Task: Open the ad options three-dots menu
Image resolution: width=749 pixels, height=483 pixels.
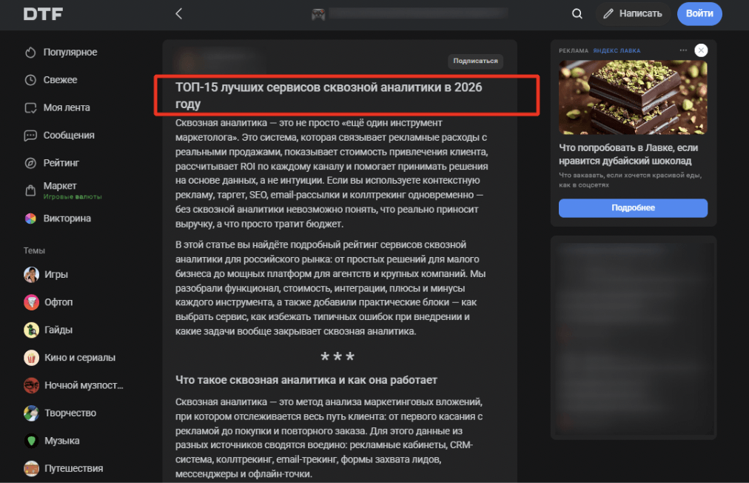Action: click(683, 50)
